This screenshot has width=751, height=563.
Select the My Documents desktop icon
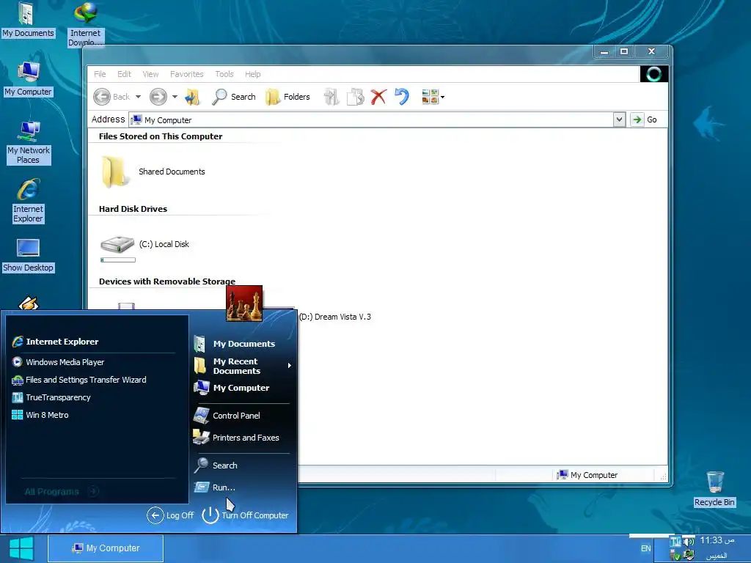(x=28, y=20)
